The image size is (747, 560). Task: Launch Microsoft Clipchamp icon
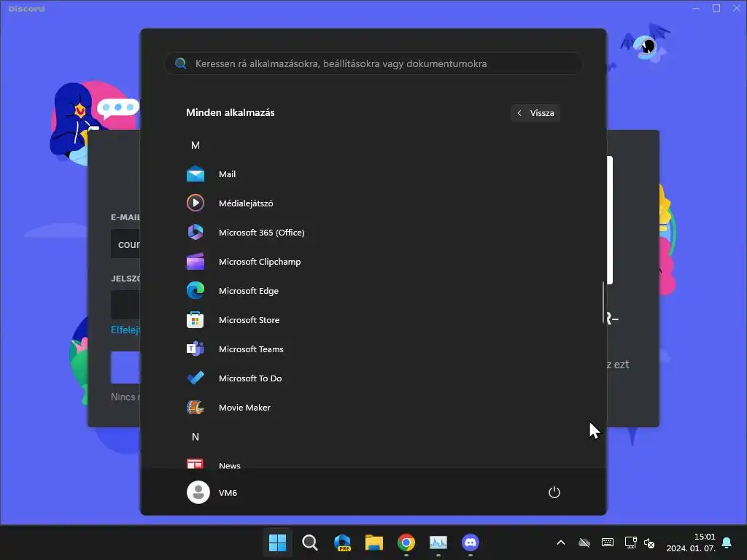196,262
